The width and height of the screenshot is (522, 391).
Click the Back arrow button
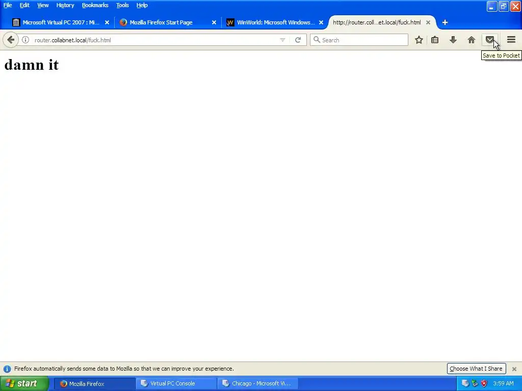coord(11,40)
